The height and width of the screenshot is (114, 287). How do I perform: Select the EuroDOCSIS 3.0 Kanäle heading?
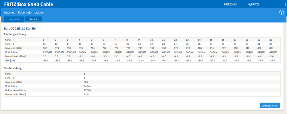[x=20, y=29]
